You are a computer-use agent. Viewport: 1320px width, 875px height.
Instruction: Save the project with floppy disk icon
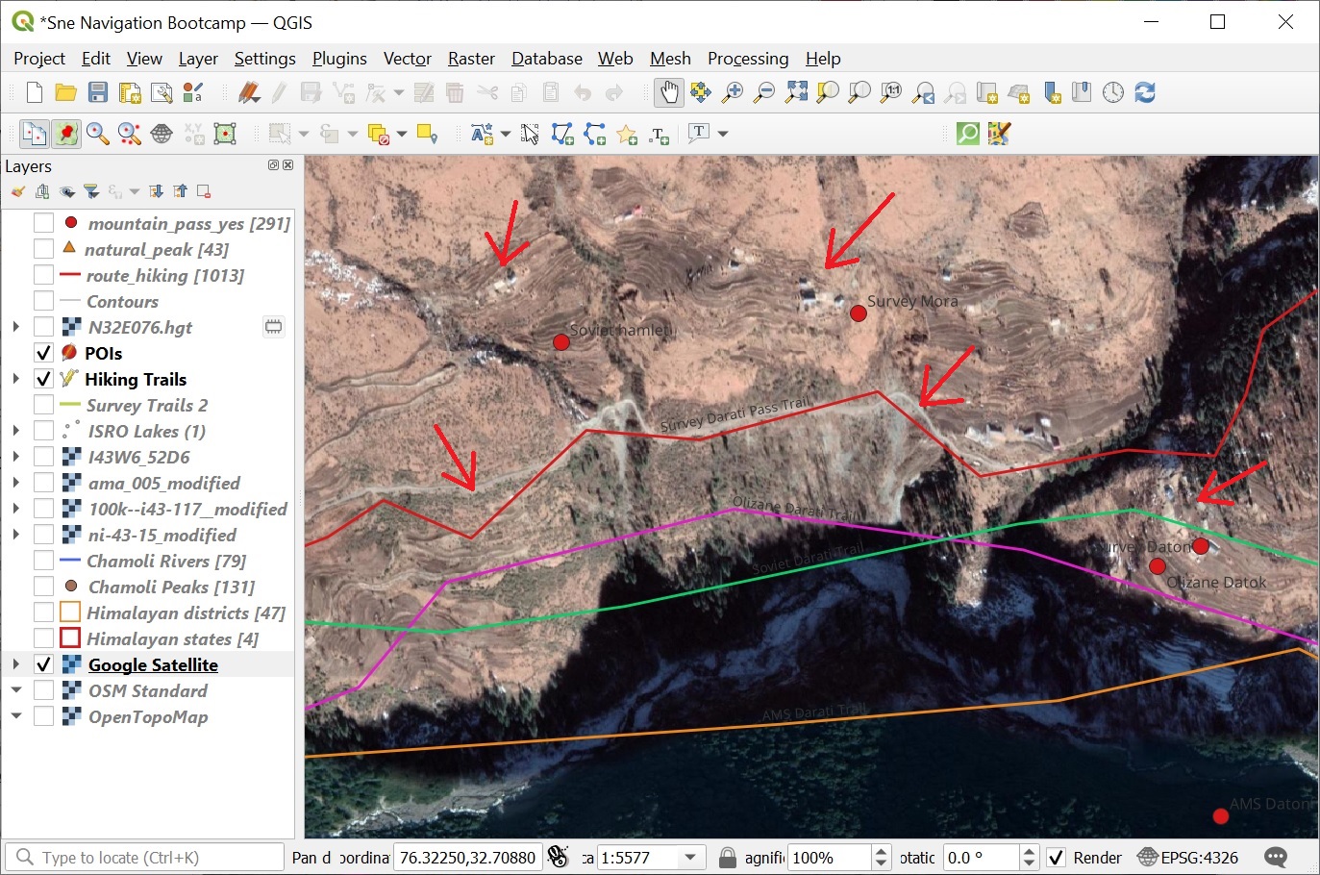coord(98,92)
